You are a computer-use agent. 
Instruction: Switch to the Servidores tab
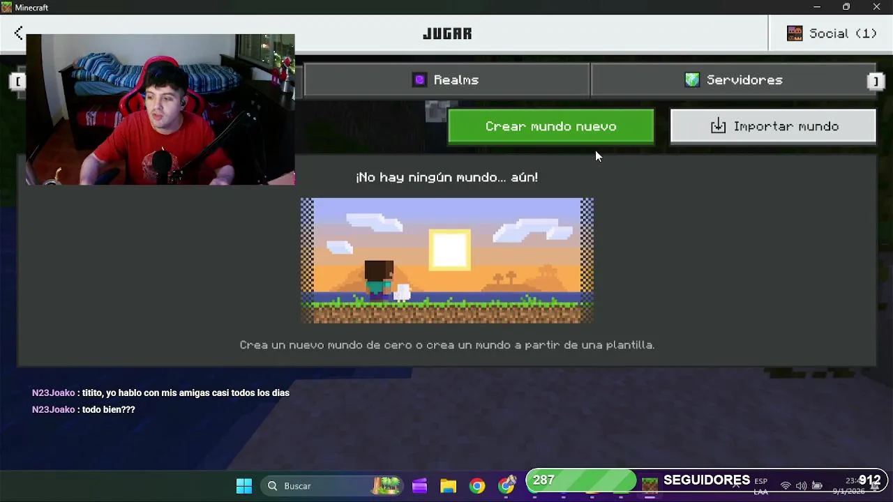(x=733, y=80)
